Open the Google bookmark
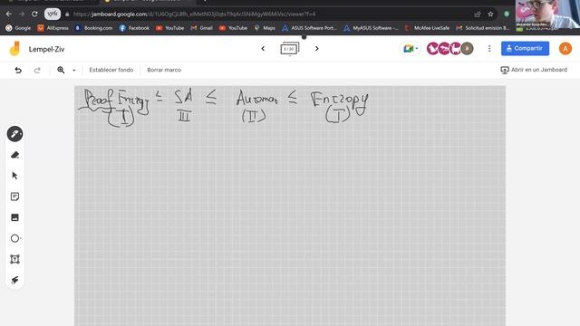 point(18,28)
